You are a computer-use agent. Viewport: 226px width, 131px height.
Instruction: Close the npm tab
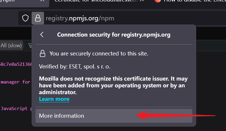click(42, 1)
